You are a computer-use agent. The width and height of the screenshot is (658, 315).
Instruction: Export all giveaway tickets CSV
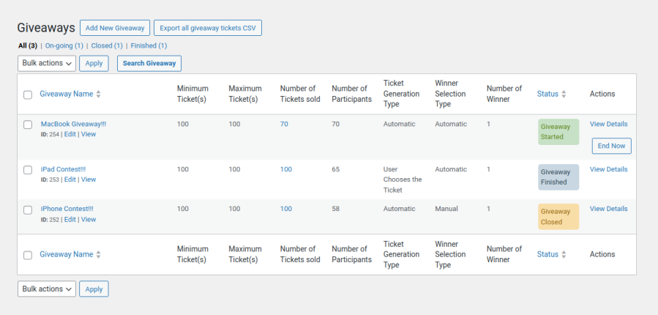point(208,28)
